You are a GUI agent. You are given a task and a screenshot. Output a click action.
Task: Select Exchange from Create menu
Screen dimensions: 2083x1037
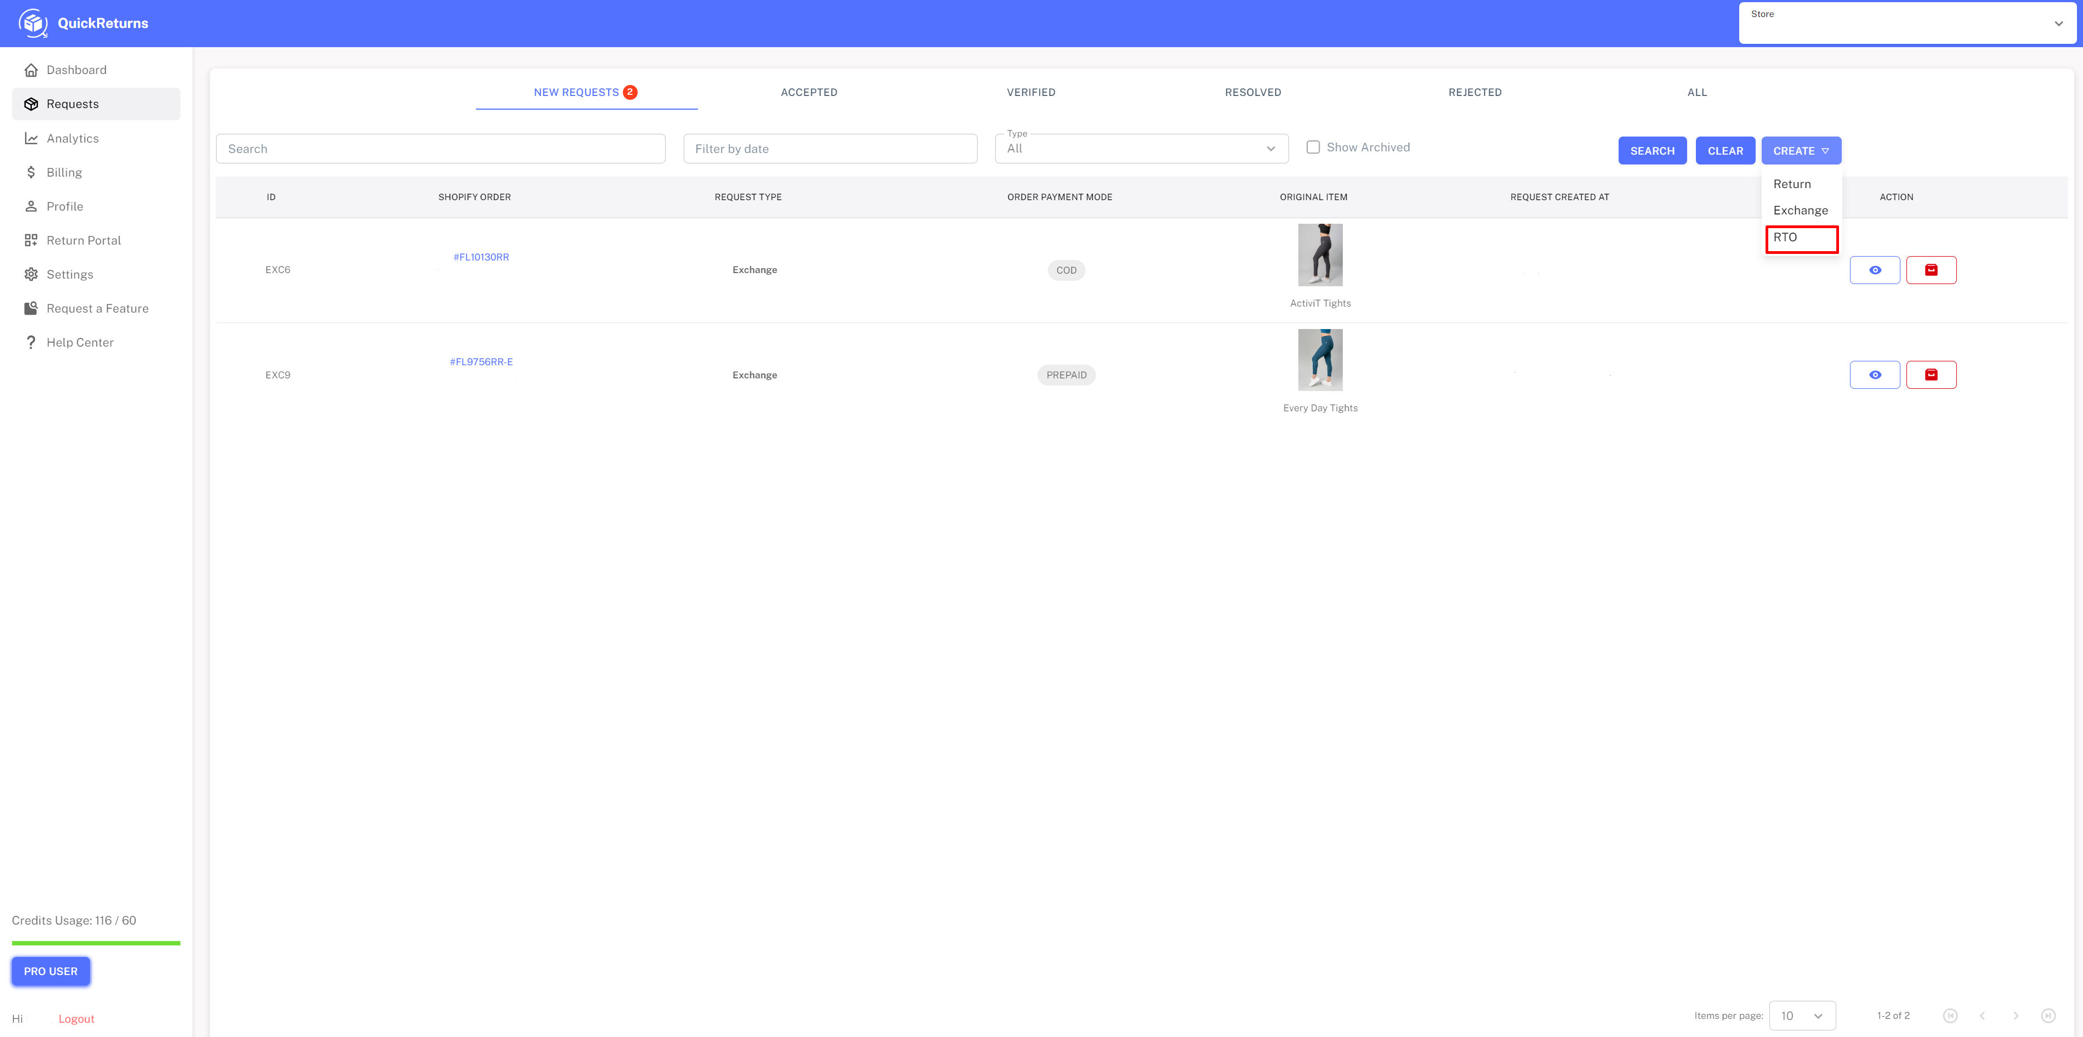coord(1802,211)
